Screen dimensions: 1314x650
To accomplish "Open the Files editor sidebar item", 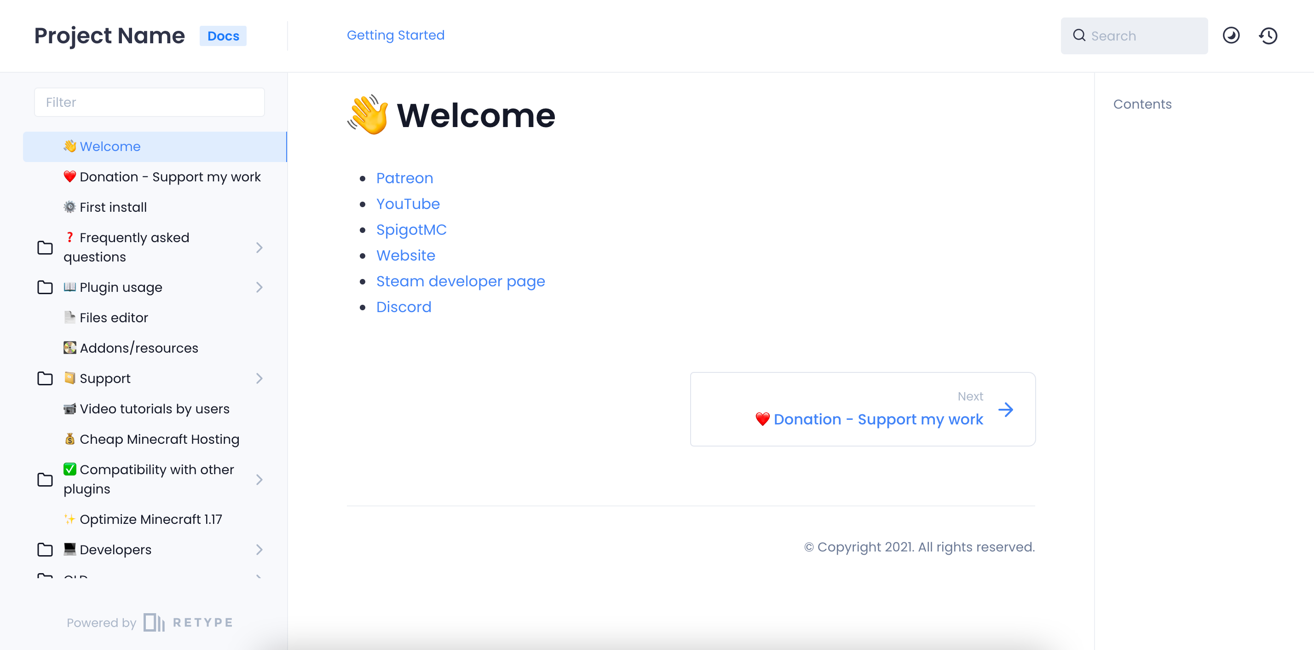I will pos(112,317).
